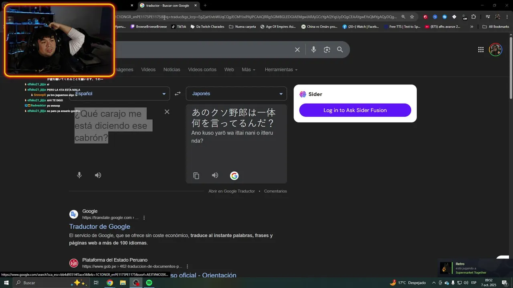
Task: Search translation on Google icon
Action: click(x=234, y=176)
